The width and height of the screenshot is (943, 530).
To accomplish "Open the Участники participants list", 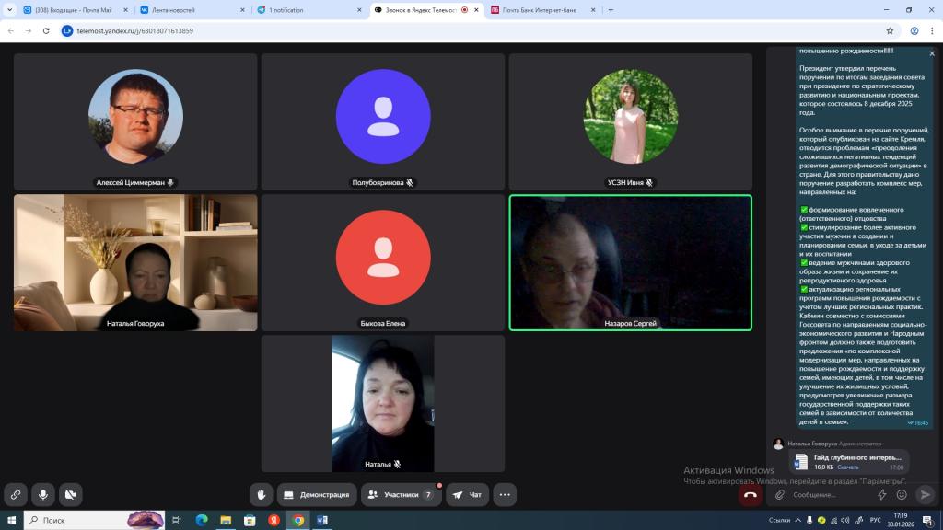I will click(401, 494).
